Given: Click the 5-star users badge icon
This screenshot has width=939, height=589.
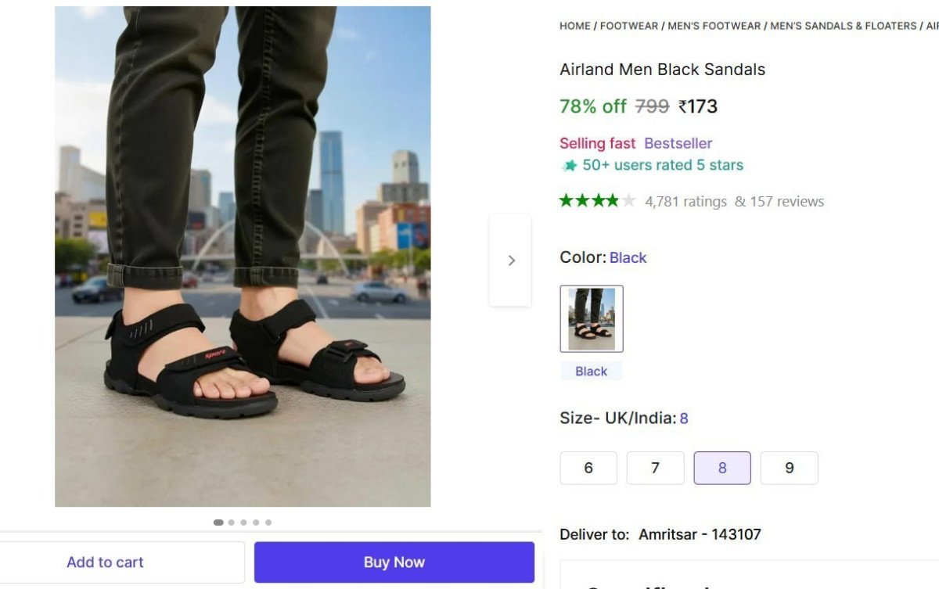Looking at the screenshot, I should (570, 166).
